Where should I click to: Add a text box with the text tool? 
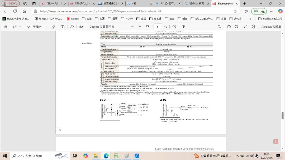pyautogui.click(x=63, y=27)
